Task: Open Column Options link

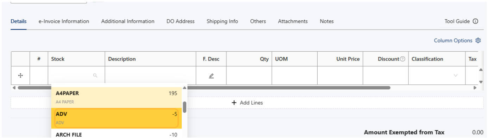Action: pyautogui.click(x=453, y=40)
